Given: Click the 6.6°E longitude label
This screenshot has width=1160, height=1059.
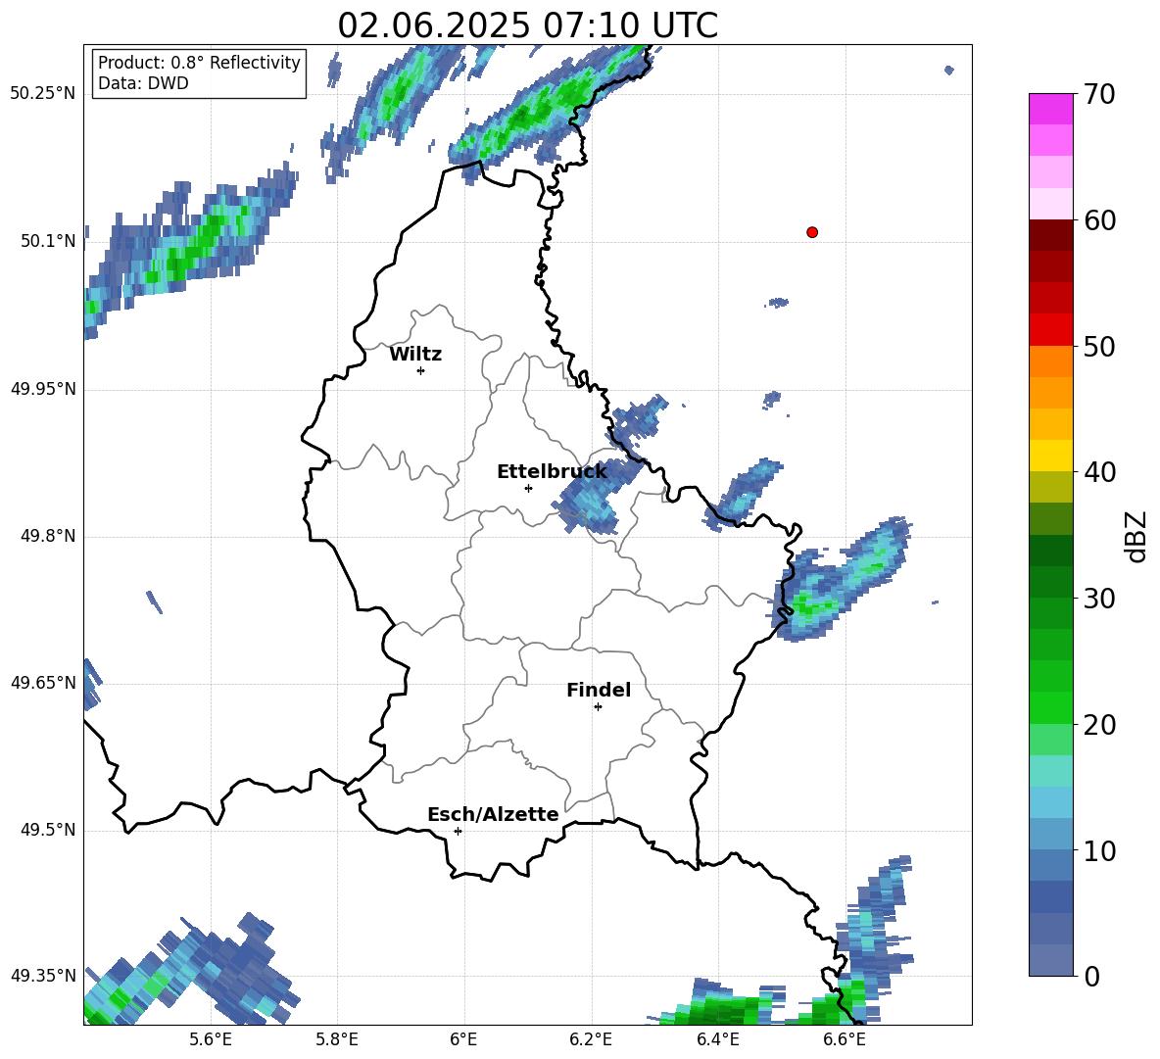Looking at the screenshot, I should point(845,1039).
